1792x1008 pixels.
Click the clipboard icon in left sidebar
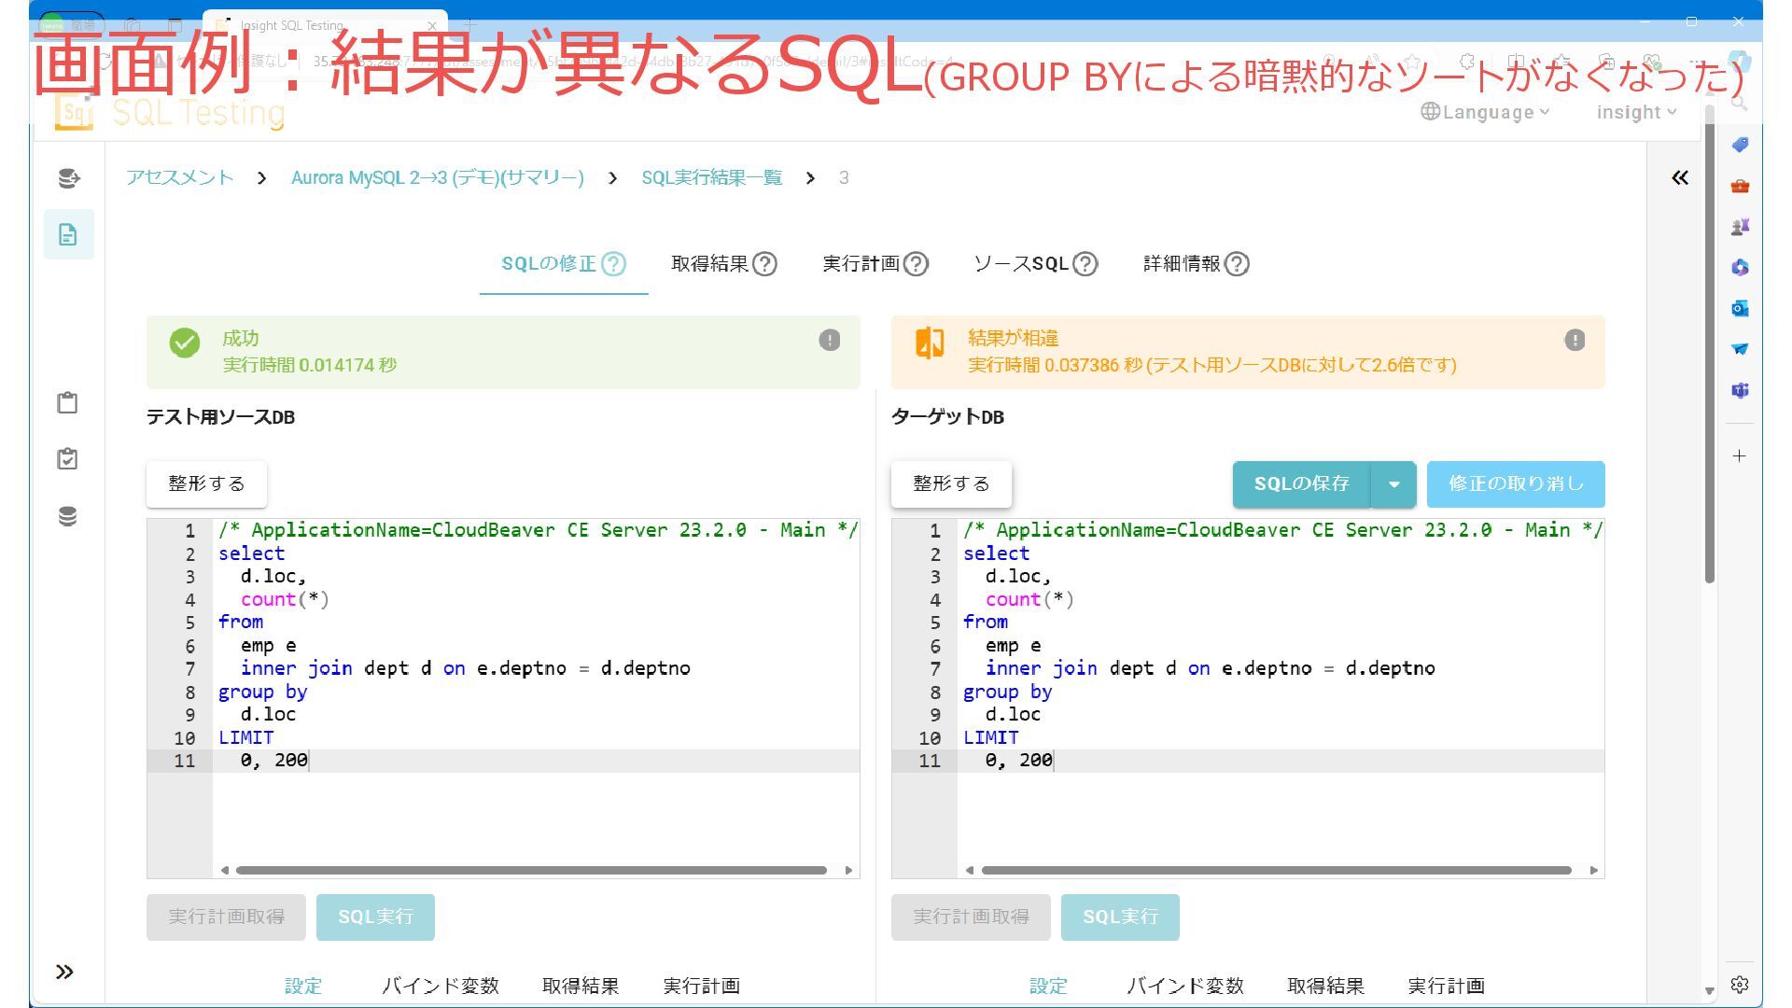tap(67, 403)
